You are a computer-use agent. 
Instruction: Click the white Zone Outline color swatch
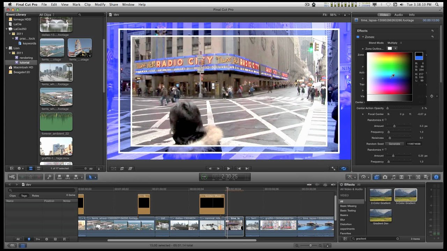click(390, 48)
